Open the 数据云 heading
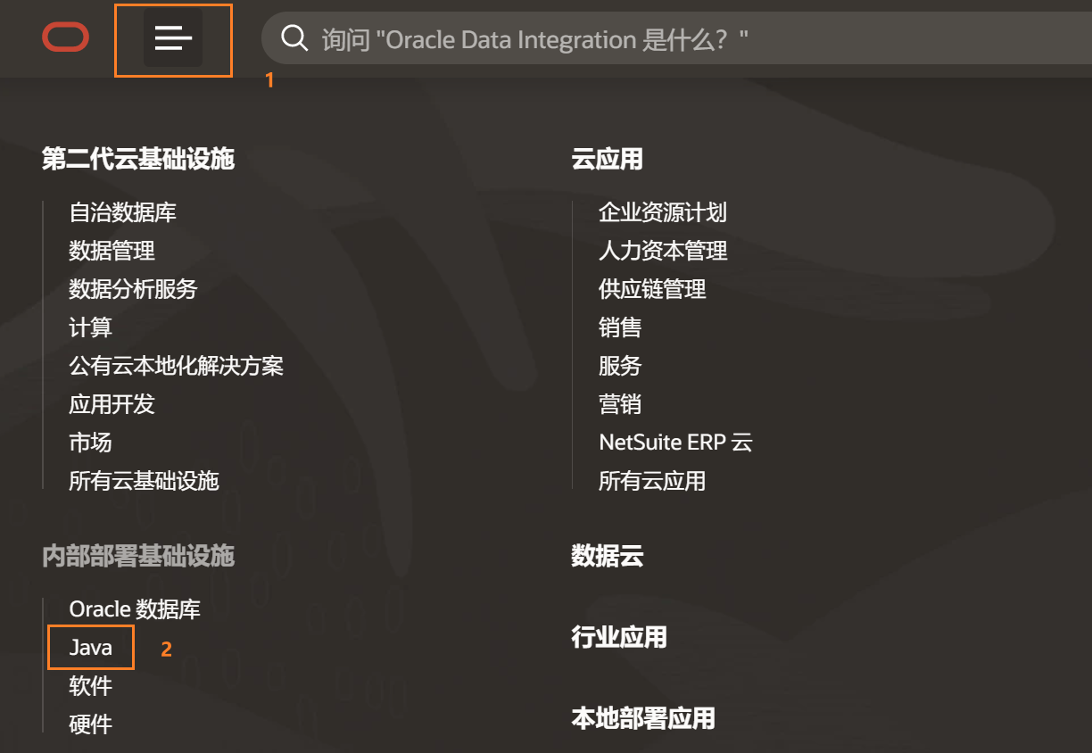The image size is (1092, 753). 608,557
